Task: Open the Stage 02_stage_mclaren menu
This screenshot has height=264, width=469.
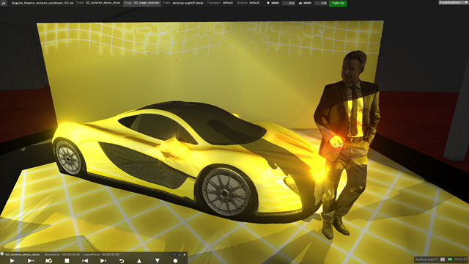Action: (x=141, y=3)
